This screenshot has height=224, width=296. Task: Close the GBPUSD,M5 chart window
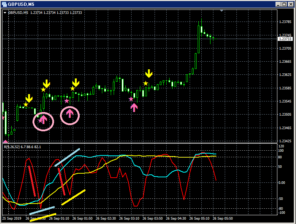click(x=291, y=4)
